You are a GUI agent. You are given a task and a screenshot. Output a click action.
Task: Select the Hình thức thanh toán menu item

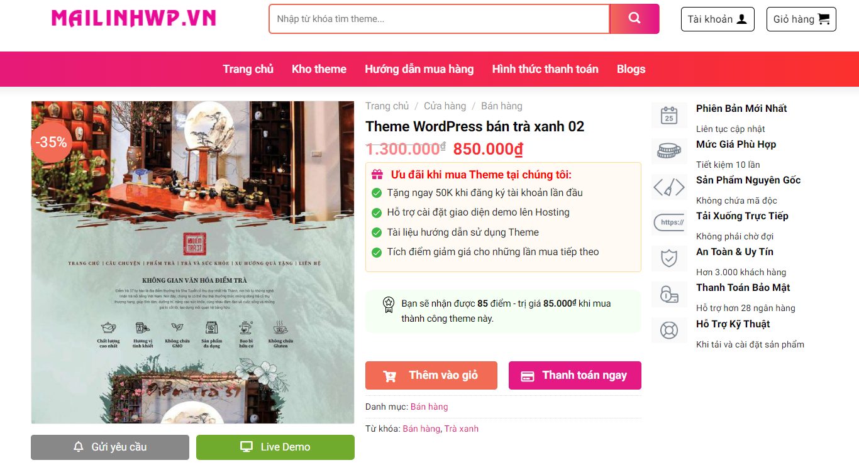click(x=545, y=69)
